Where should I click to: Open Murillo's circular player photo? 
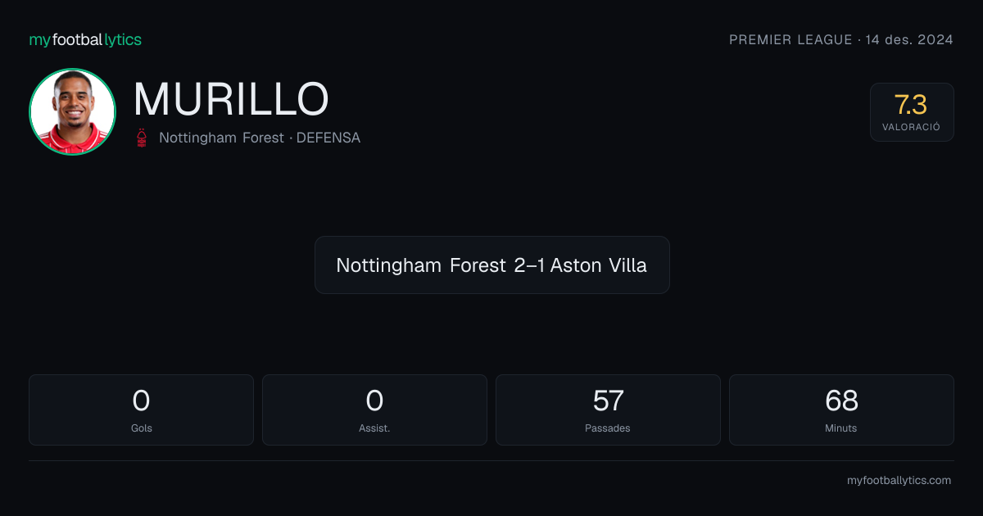(x=72, y=111)
